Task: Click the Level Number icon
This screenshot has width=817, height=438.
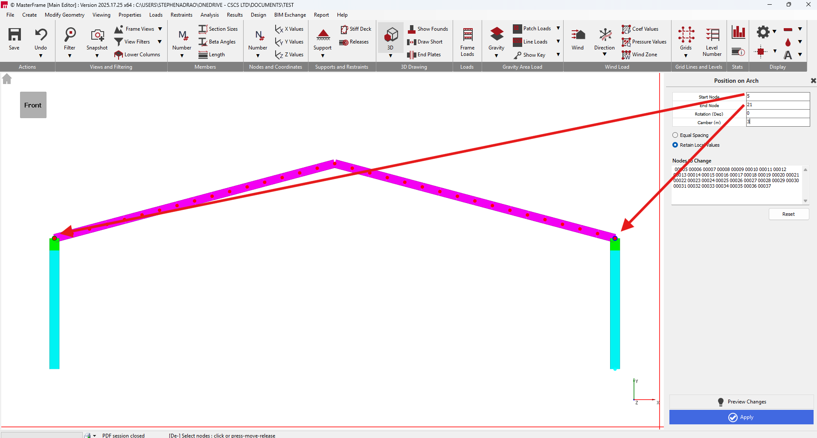Action: (x=712, y=35)
